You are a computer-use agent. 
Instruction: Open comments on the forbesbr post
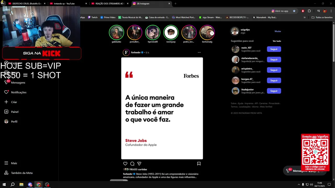132,164
